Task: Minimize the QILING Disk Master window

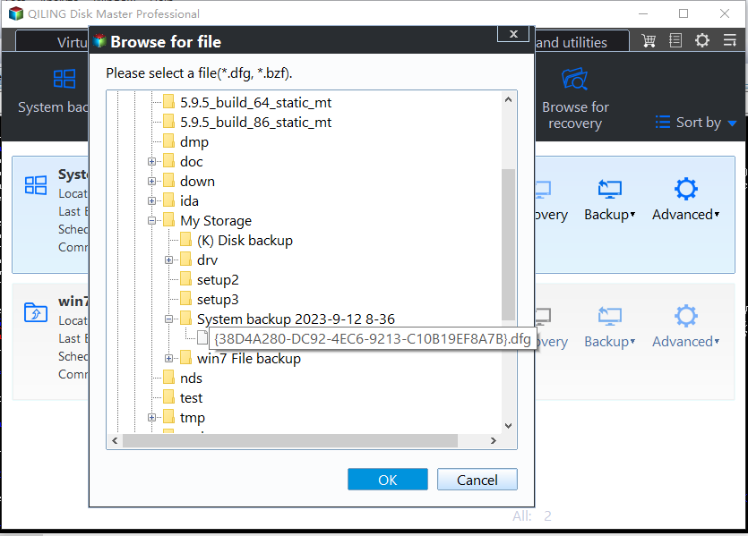Action: pos(643,13)
